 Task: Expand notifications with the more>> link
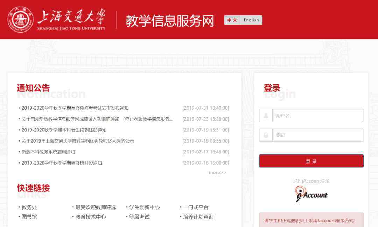coord(217,172)
